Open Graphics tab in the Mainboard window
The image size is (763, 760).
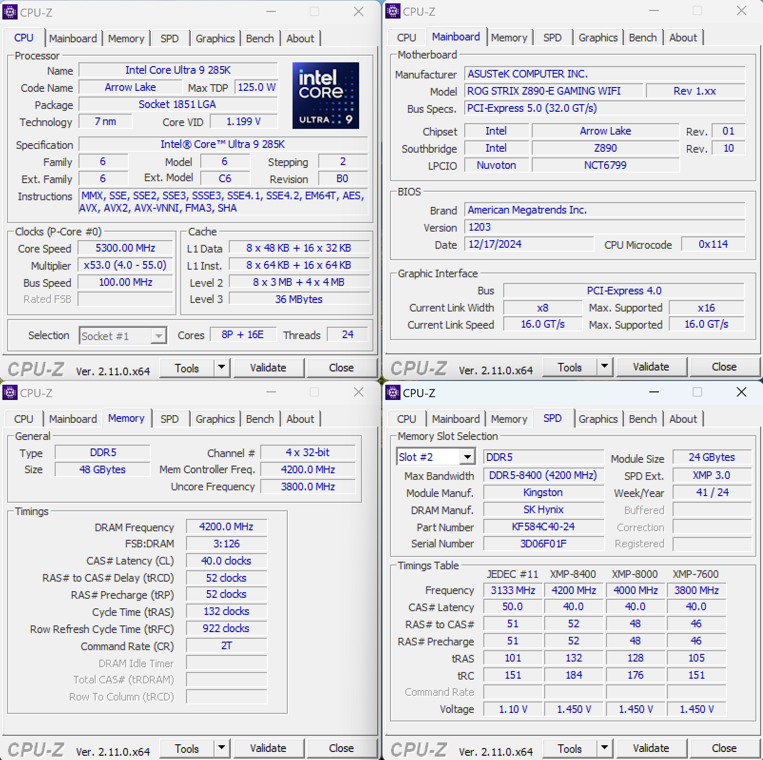point(598,38)
